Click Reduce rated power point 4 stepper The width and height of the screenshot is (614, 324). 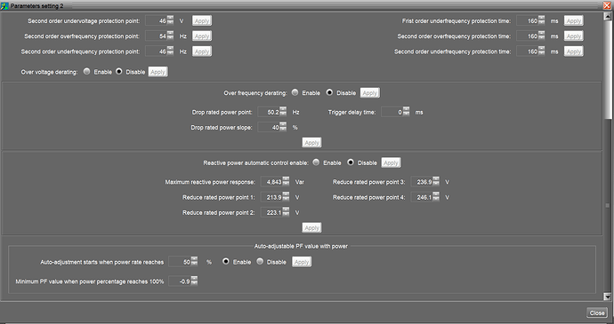[436, 197]
